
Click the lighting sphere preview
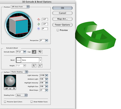[x=10, y=81]
